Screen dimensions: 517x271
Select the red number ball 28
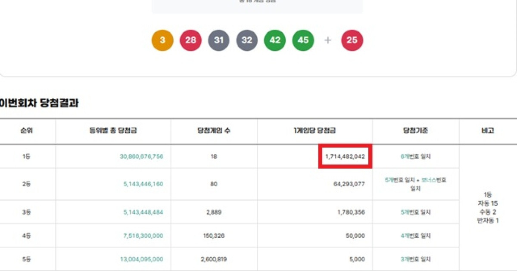pos(190,40)
